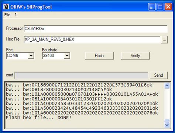Open the File menu
The height and width of the screenshot is (133, 175).
coord(7,15)
